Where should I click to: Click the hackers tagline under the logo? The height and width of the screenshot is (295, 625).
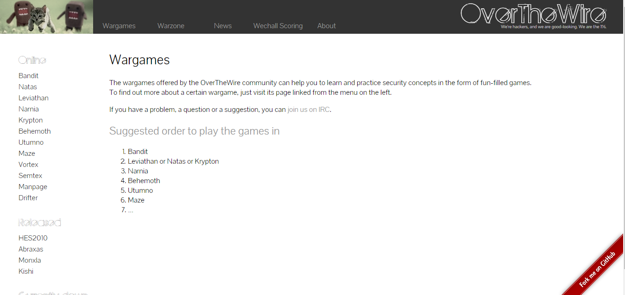coord(554,27)
